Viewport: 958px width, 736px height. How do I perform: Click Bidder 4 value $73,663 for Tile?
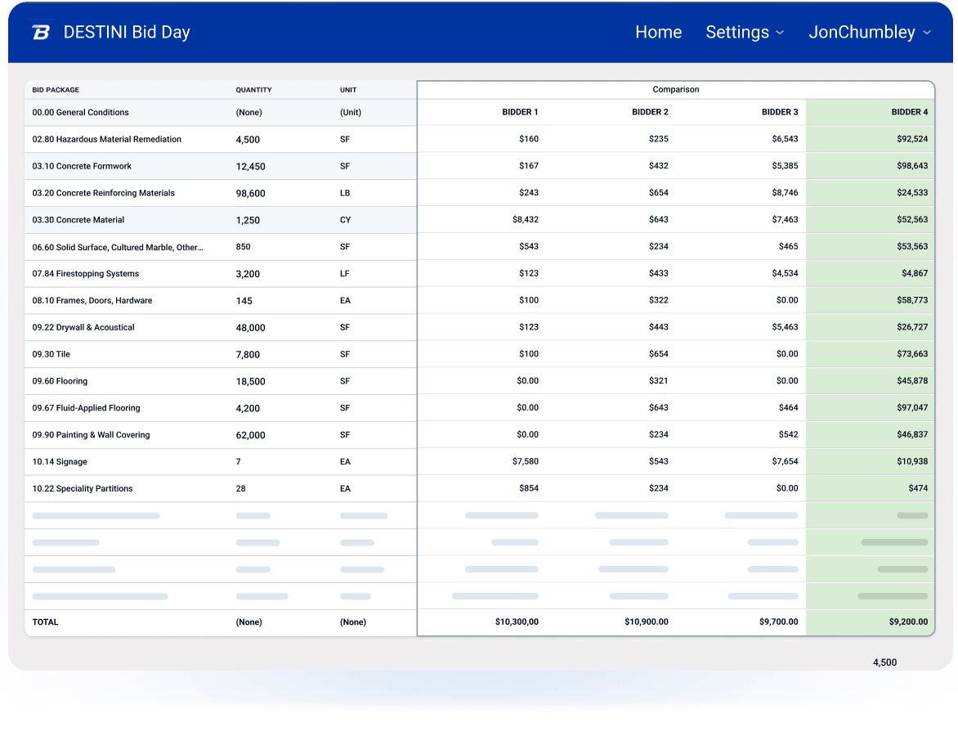click(x=912, y=354)
